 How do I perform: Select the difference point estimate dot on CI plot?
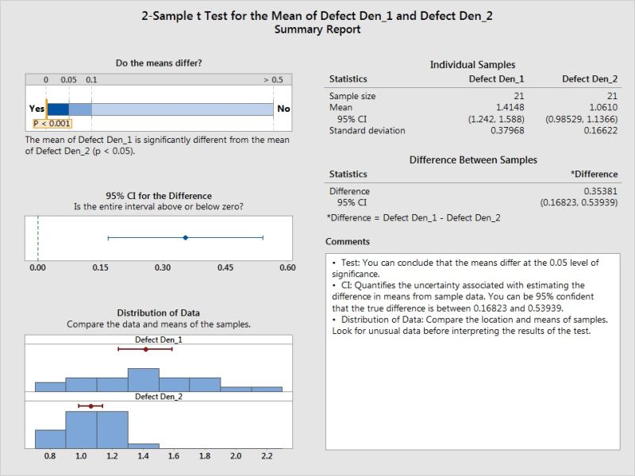click(185, 237)
